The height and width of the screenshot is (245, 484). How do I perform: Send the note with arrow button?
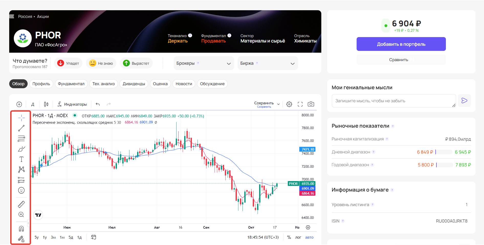click(464, 101)
